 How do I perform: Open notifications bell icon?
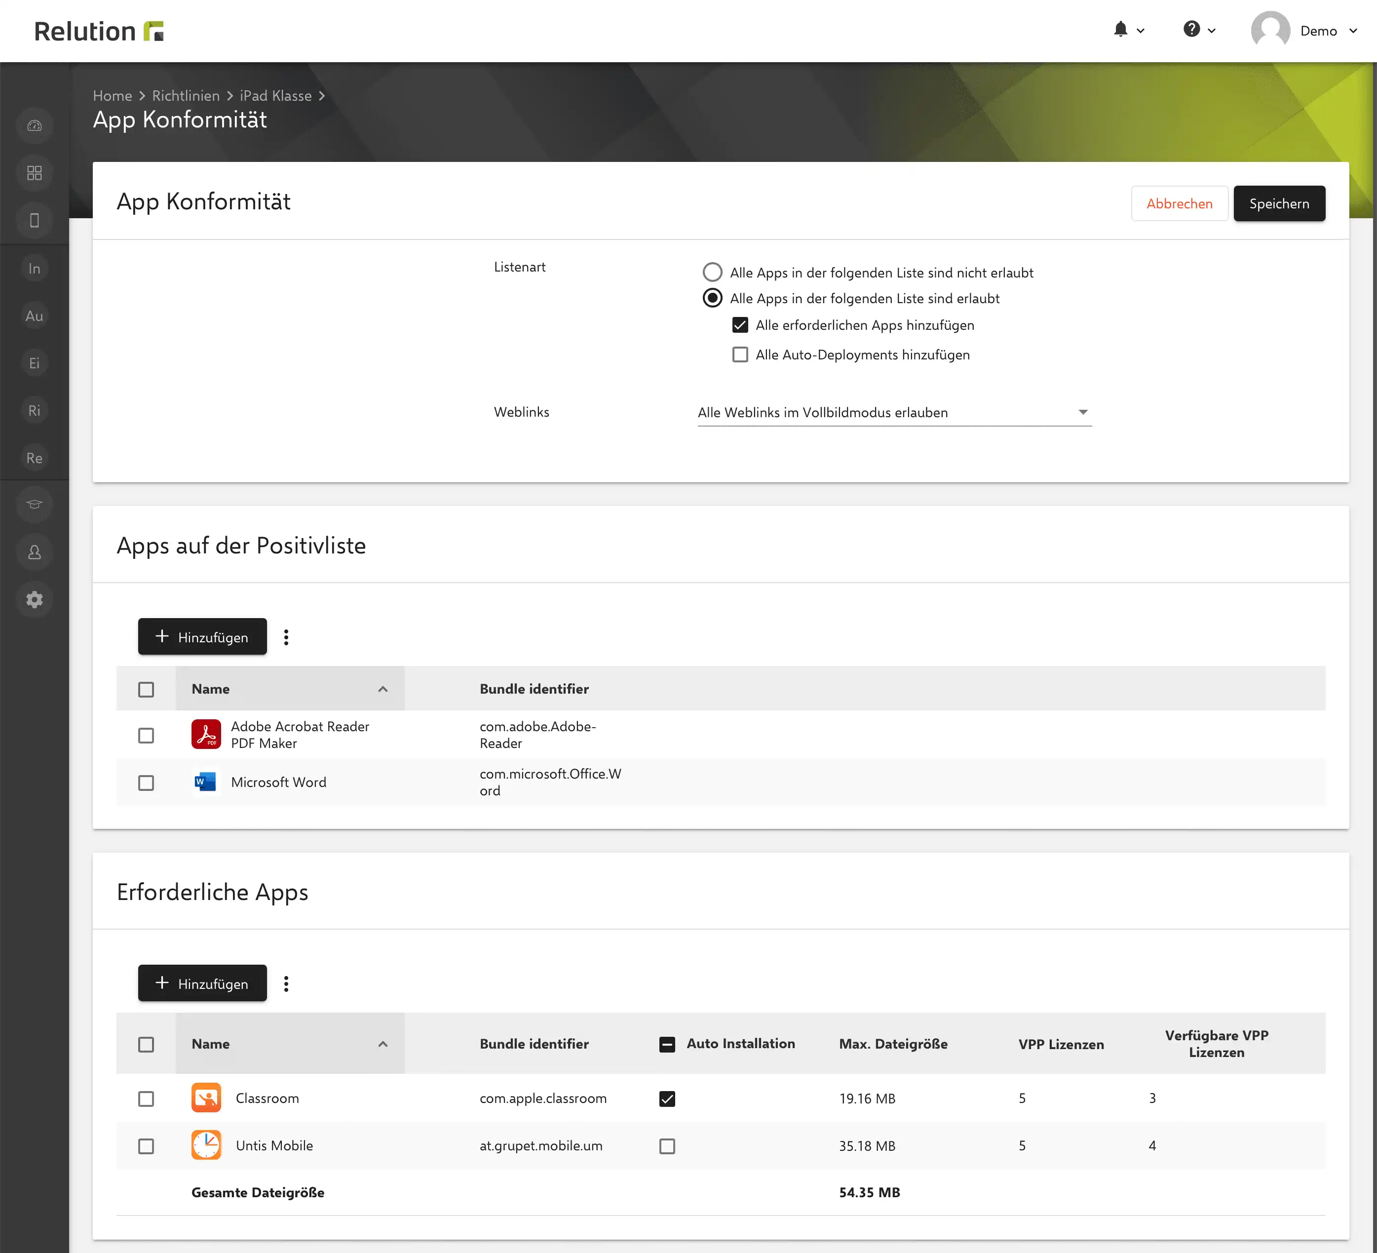pyautogui.click(x=1120, y=30)
